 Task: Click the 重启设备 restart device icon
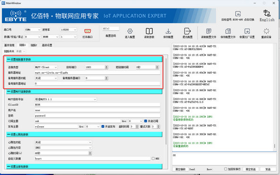click(266, 31)
